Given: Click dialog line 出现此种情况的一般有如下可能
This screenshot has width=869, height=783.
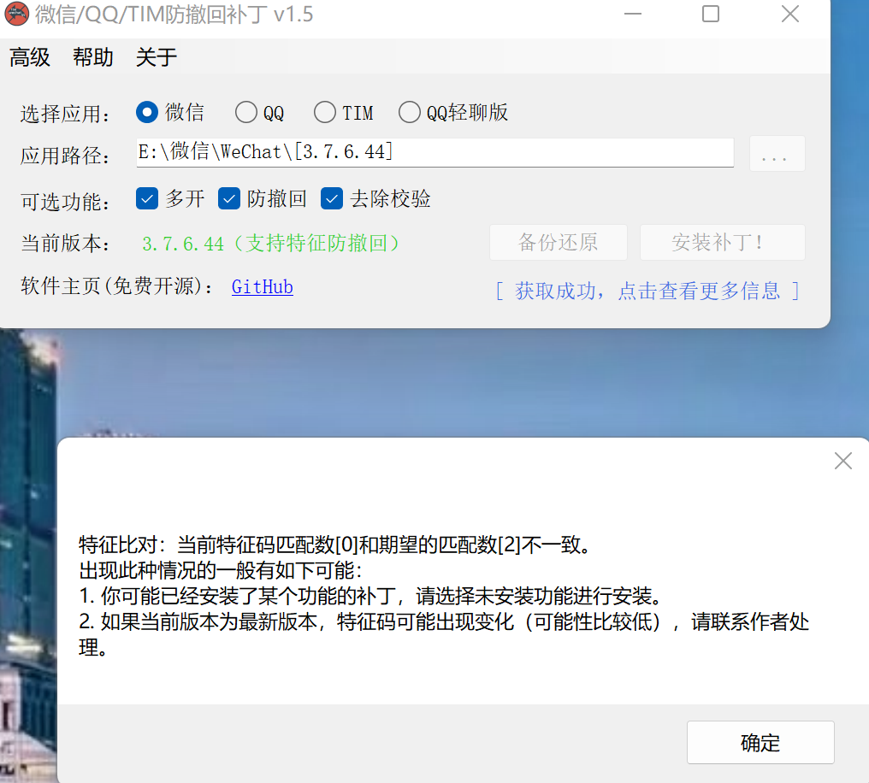Looking at the screenshot, I should tap(221, 570).
